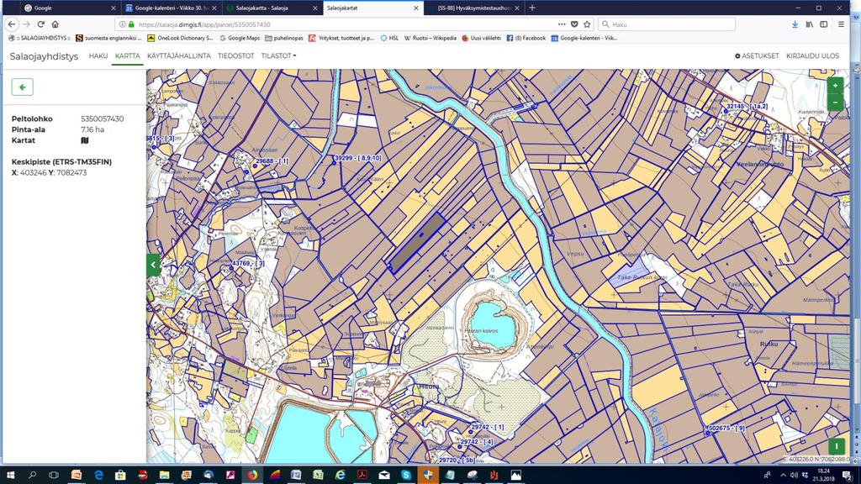This screenshot has height=484, width=861.
Task: Bookmark this page with star icon
Action: point(587,24)
